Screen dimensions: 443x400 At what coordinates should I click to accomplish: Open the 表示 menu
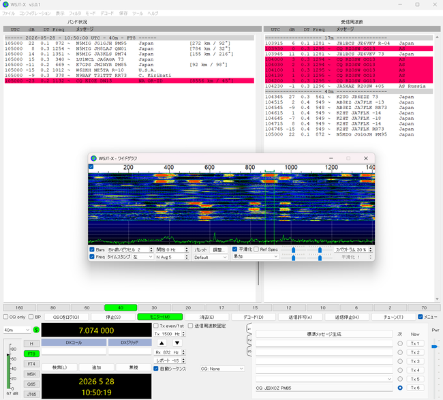click(x=60, y=13)
